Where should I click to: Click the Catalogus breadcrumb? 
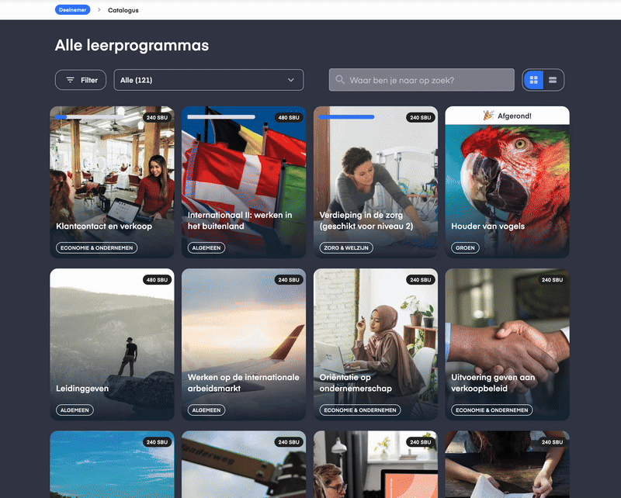coord(123,10)
